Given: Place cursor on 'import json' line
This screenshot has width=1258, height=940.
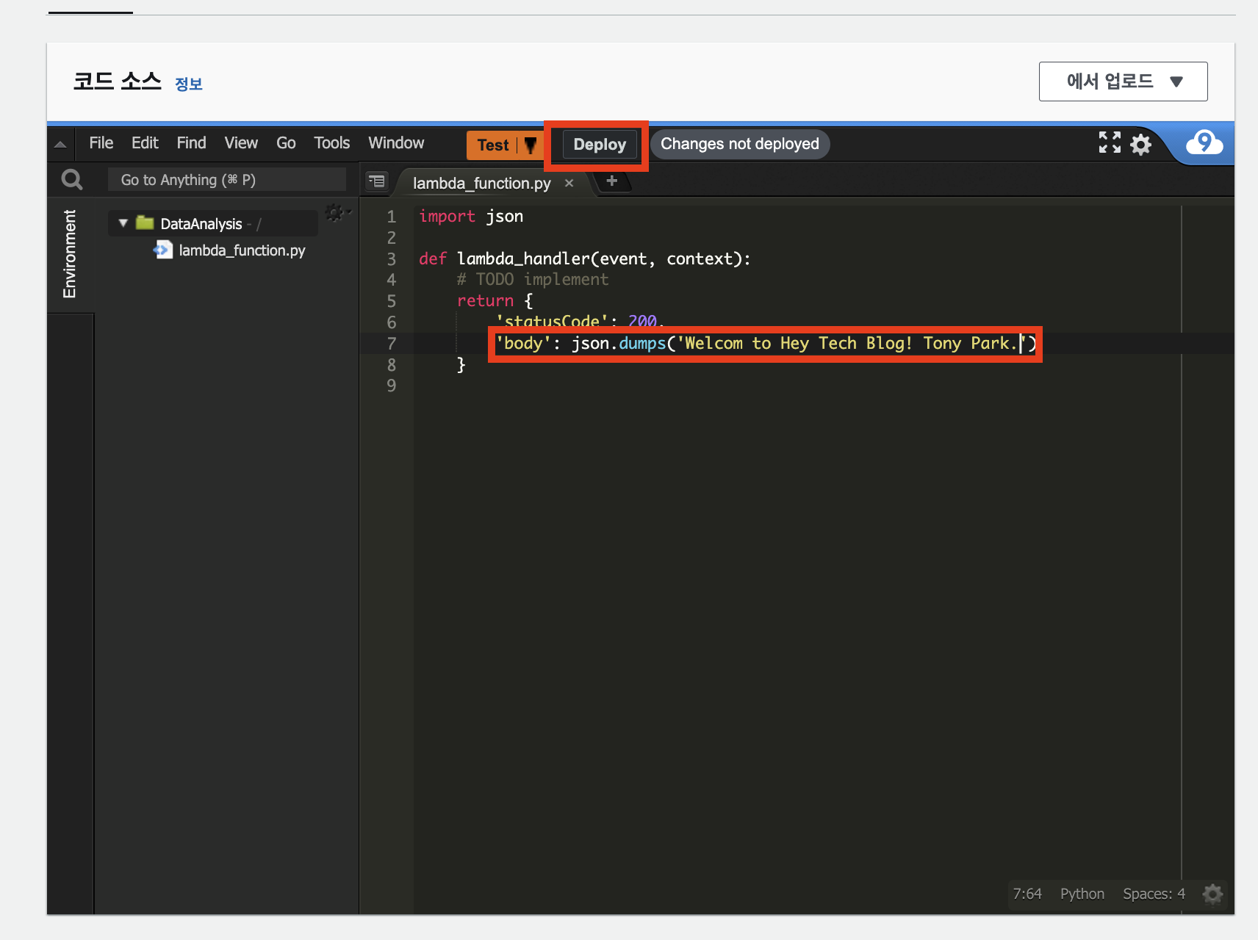Looking at the screenshot, I should pos(471,217).
